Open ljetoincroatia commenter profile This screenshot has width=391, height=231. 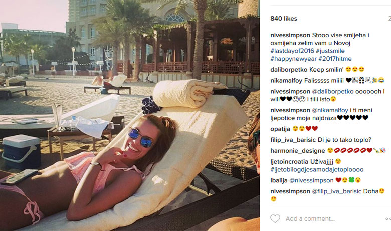coord(289,162)
